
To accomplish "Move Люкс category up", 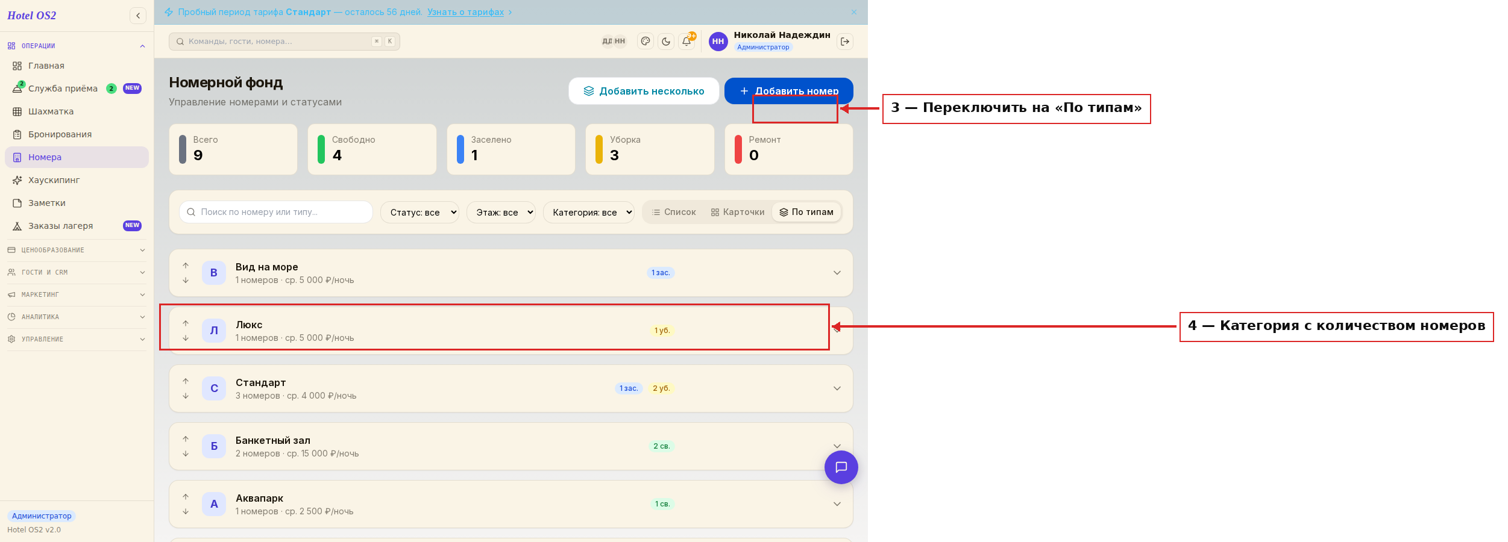I will pos(186,323).
